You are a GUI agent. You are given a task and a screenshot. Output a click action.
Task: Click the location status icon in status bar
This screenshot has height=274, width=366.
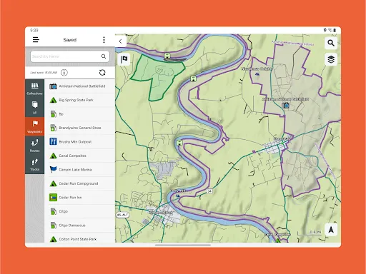pyautogui.click(x=325, y=30)
